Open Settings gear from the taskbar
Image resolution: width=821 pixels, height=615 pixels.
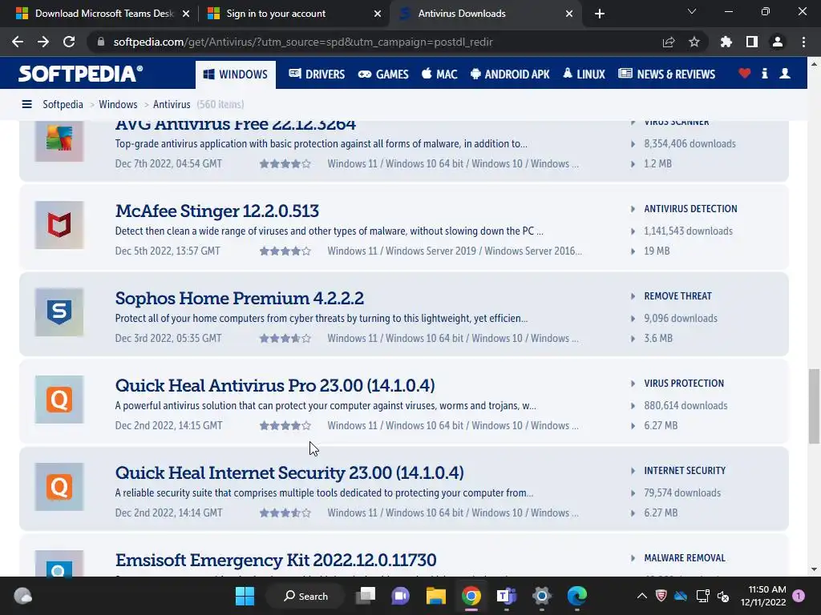coord(542,596)
